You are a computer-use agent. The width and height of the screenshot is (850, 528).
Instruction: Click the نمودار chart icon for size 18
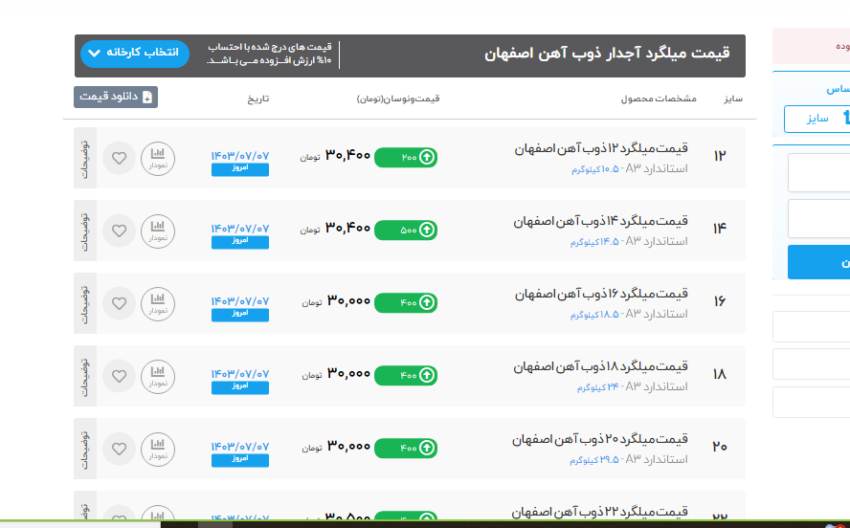point(158,376)
